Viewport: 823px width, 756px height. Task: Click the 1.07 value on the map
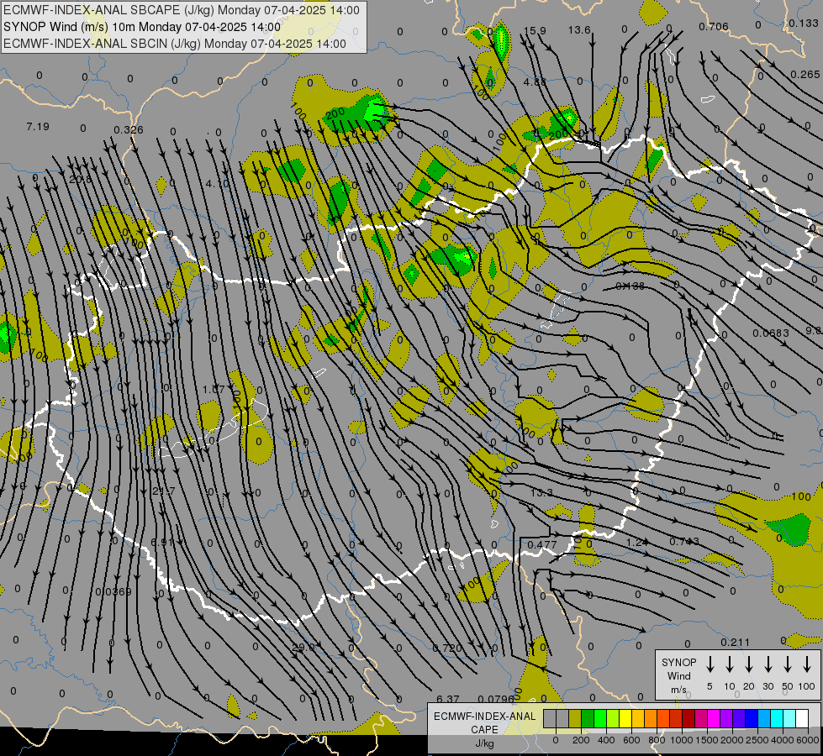[214, 389]
